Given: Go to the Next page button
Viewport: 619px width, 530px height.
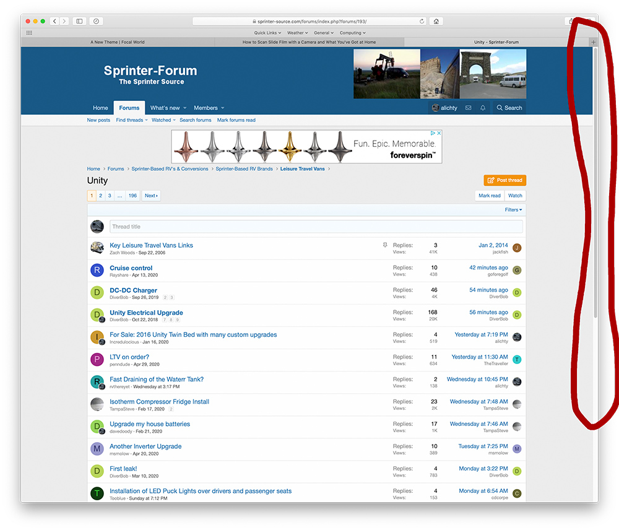Looking at the screenshot, I should pyautogui.click(x=151, y=196).
